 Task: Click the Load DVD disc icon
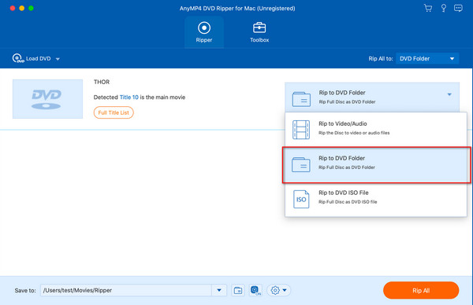[18, 58]
